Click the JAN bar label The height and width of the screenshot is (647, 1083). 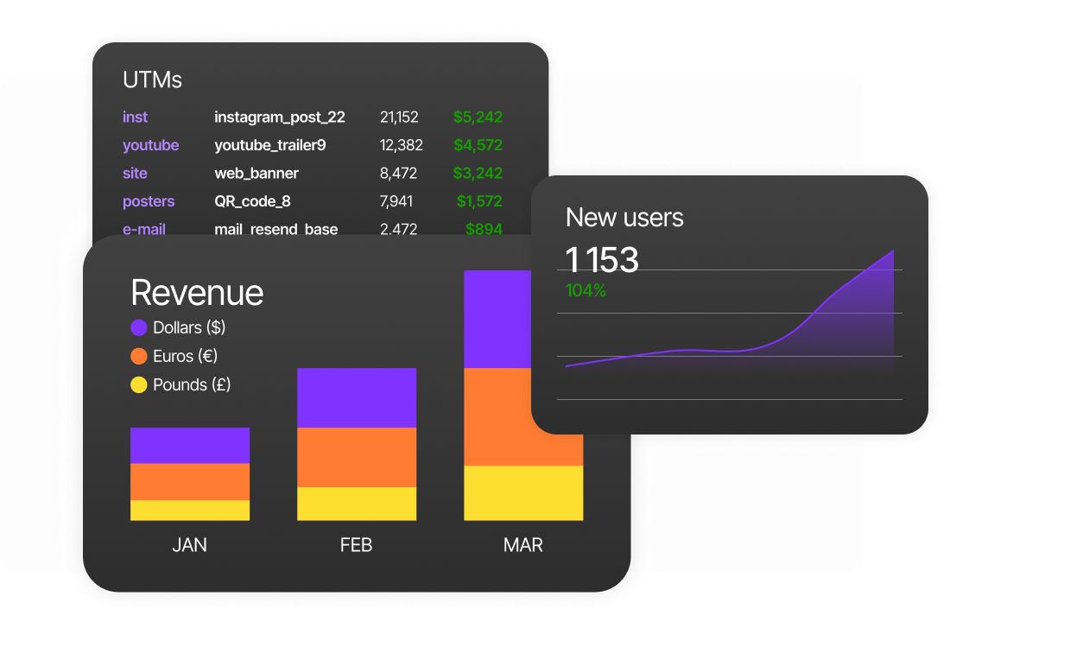point(189,545)
